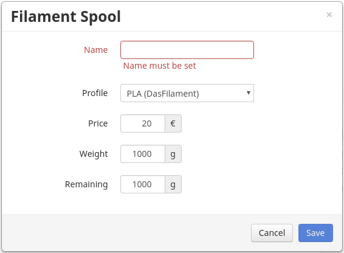The width and height of the screenshot is (344, 253).
Task: Click the red Name label
Action: 96,50
